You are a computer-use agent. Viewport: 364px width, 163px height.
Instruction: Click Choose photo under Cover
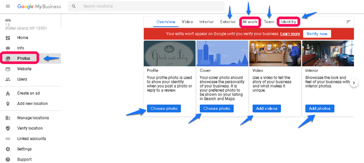217,109
